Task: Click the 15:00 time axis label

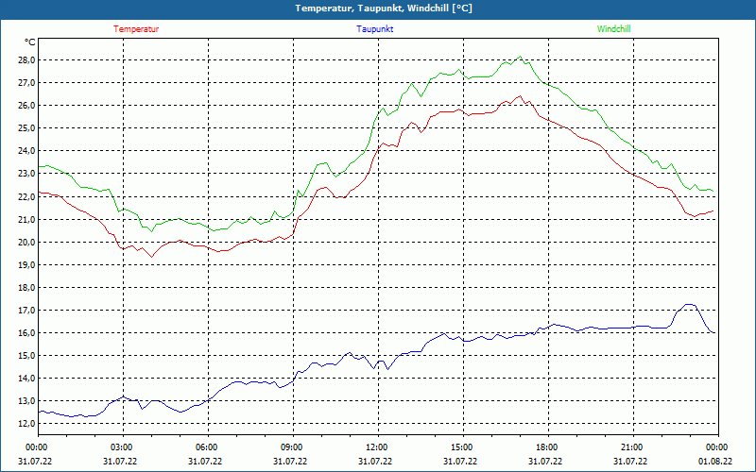Action: tap(463, 447)
